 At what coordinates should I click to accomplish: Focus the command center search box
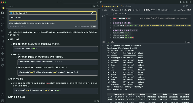click(100, 2)
